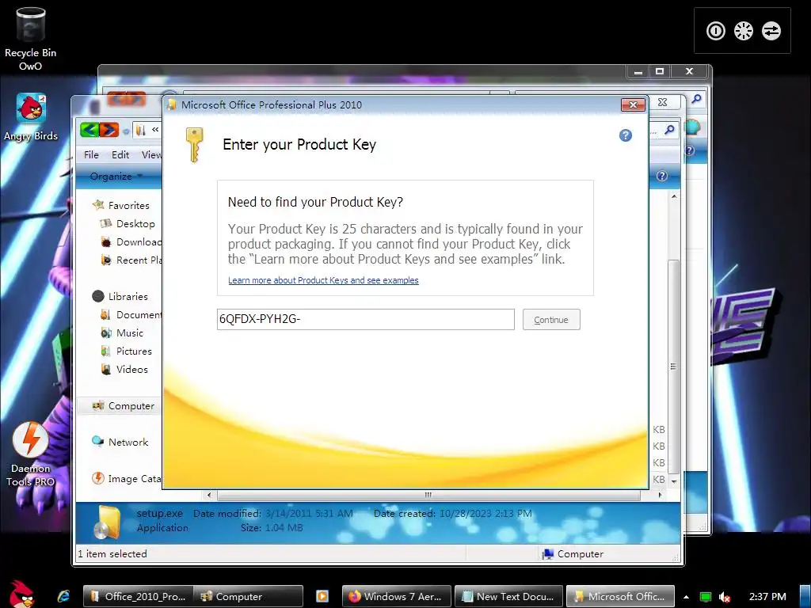
Task: Open the View menu in Explorer
Action: [151, 154]
